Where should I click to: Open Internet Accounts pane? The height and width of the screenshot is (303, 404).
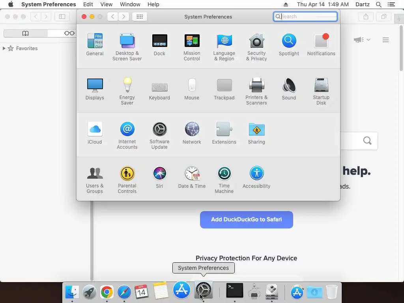[x=127, y=136]
